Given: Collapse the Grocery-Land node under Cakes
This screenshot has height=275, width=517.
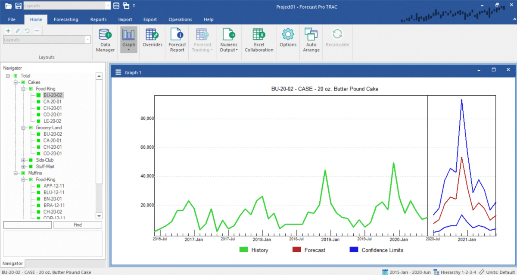Looking at the screenshot, I should 24,128.
